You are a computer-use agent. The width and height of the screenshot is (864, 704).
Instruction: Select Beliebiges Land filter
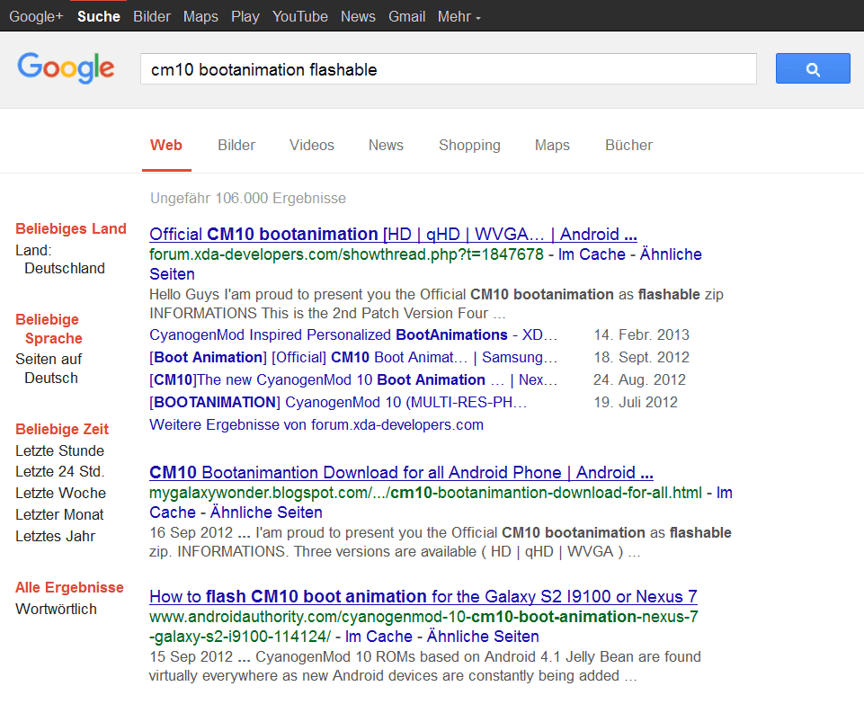[x=71, y=228]
